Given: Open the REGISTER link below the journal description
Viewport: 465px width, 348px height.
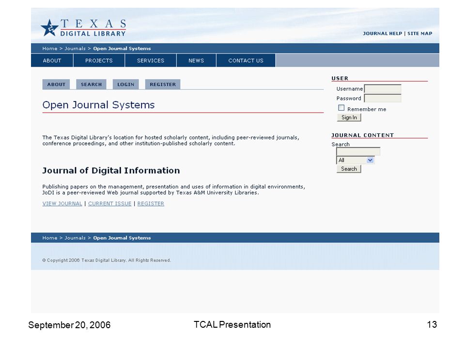Looking at the screenshot, I should point(151,203).
